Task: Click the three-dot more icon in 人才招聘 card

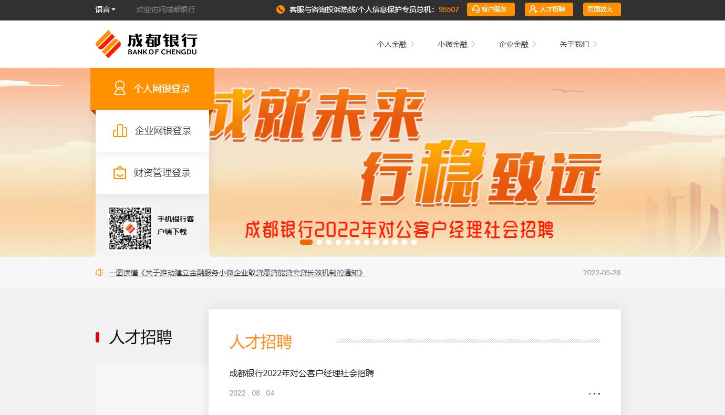Action: (x=594, y=393)
